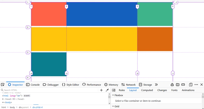Click the markup pane scroll up arrow

tap(109, 94)
